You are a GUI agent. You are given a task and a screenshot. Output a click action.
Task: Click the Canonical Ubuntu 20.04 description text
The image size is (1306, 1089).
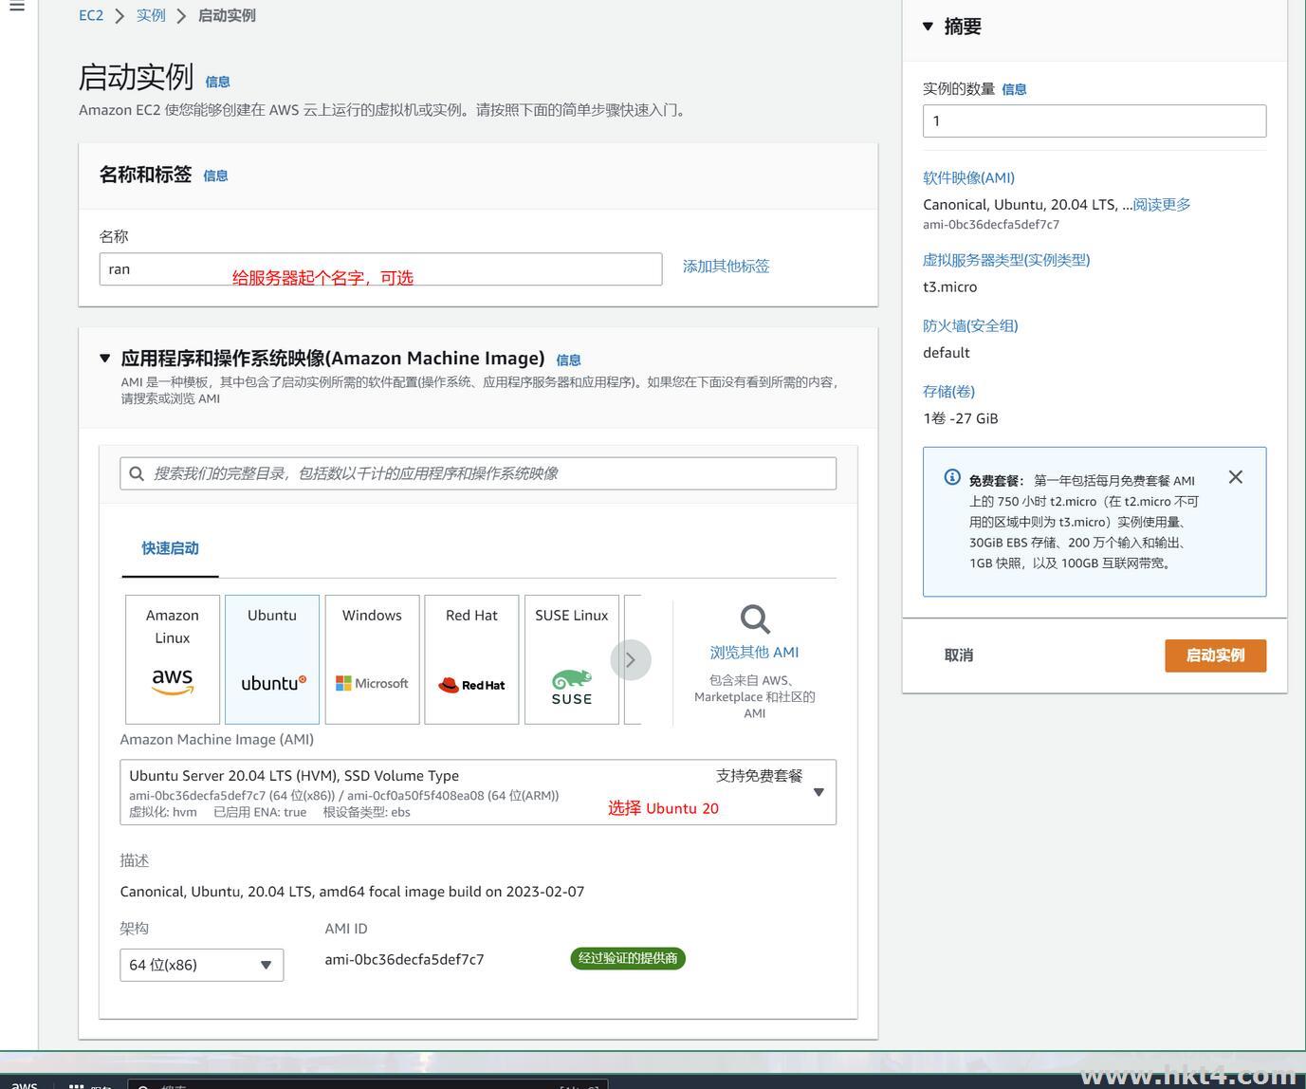point(352,892)
